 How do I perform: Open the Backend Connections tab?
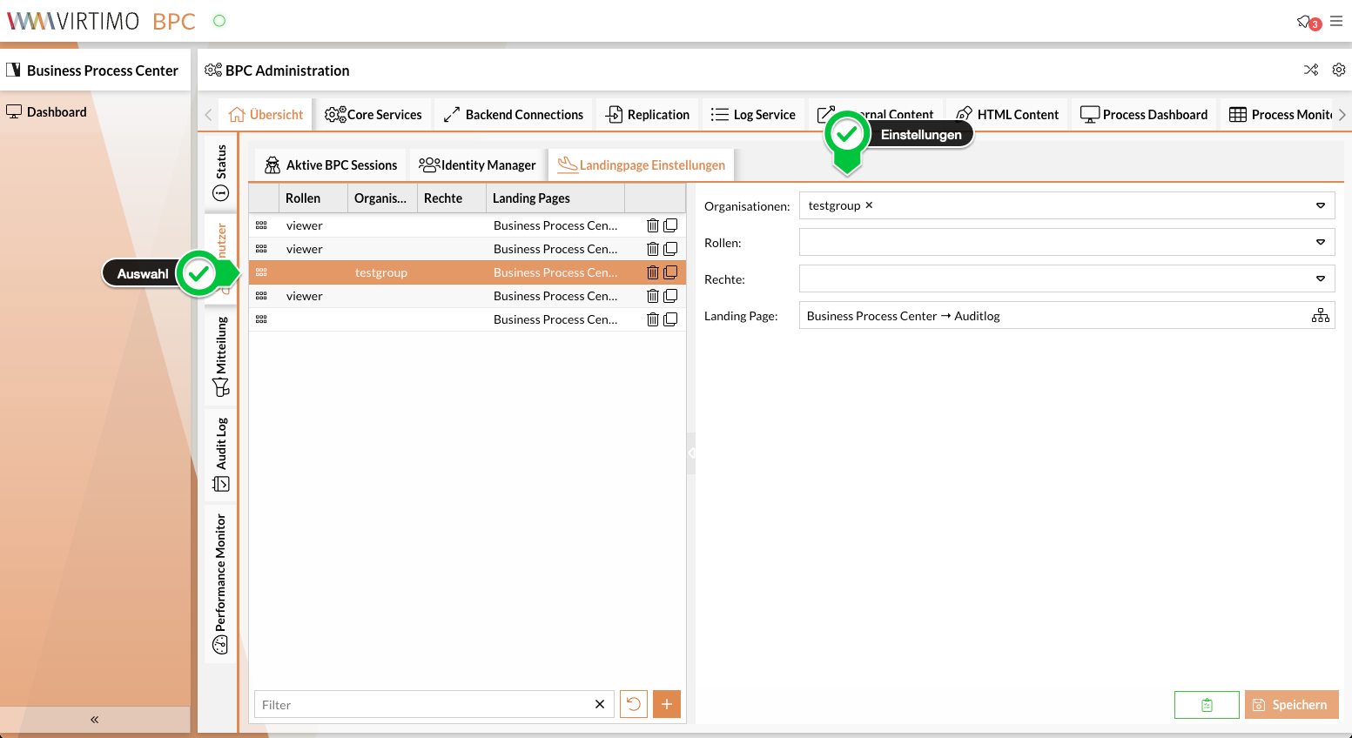[514, 115]
